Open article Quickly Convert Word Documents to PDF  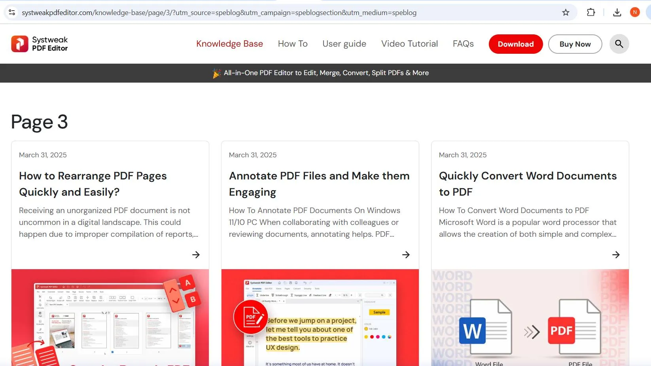point(527,184)
